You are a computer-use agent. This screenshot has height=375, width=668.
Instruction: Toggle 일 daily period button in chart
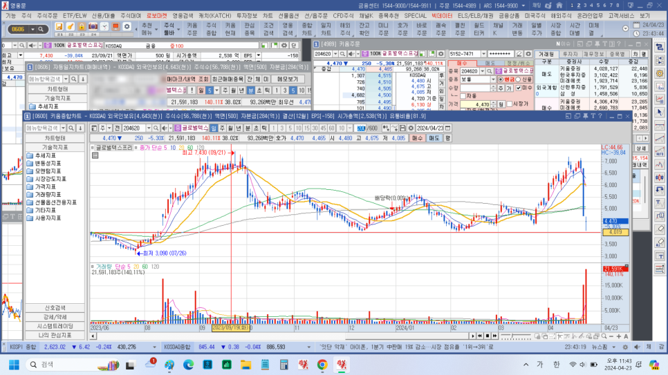(x=214, y=128)
